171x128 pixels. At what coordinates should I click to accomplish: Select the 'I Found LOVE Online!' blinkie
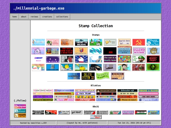point(64,100)
